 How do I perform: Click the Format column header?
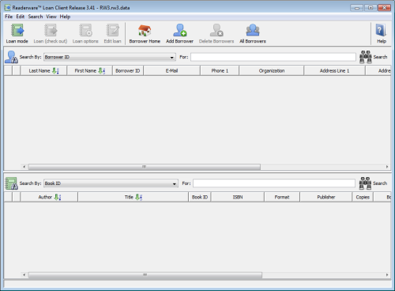[x=282, y=197]
